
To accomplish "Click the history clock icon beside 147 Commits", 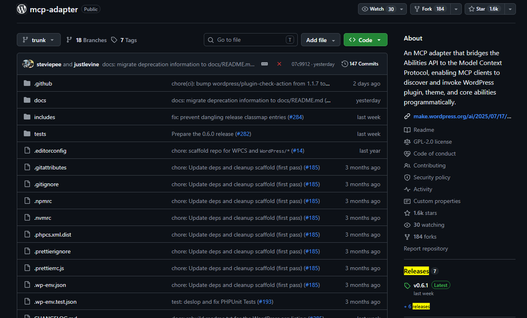I will pyautogui.click(x=344, y=64).
